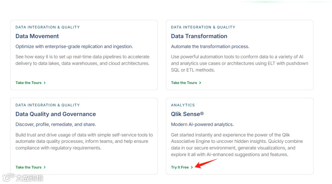Click chevron in Data Quality and Governance card
The image size is (332, 184).
45,167
